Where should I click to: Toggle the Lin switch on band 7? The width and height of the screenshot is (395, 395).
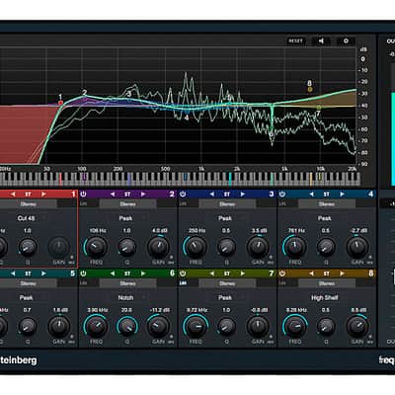(x=183, y=283)
